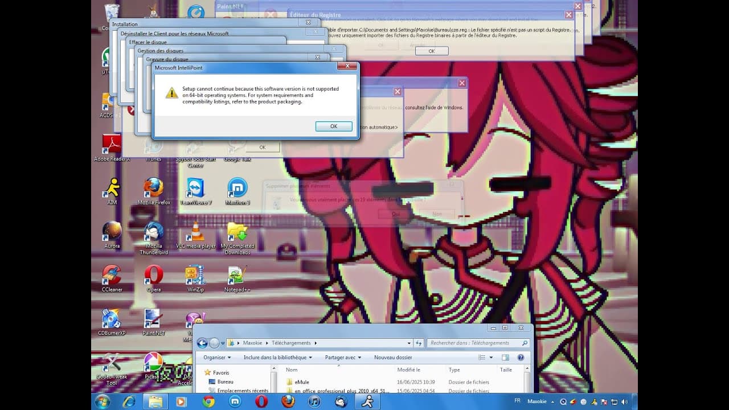Screen dimensions: 729x410
Task: Close the Microsoft IntelliPoint dialog
Action: 347,66
